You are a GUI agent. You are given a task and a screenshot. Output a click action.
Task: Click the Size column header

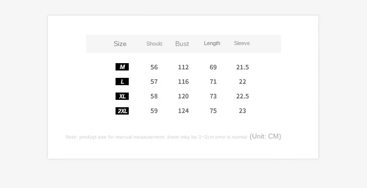120,44
